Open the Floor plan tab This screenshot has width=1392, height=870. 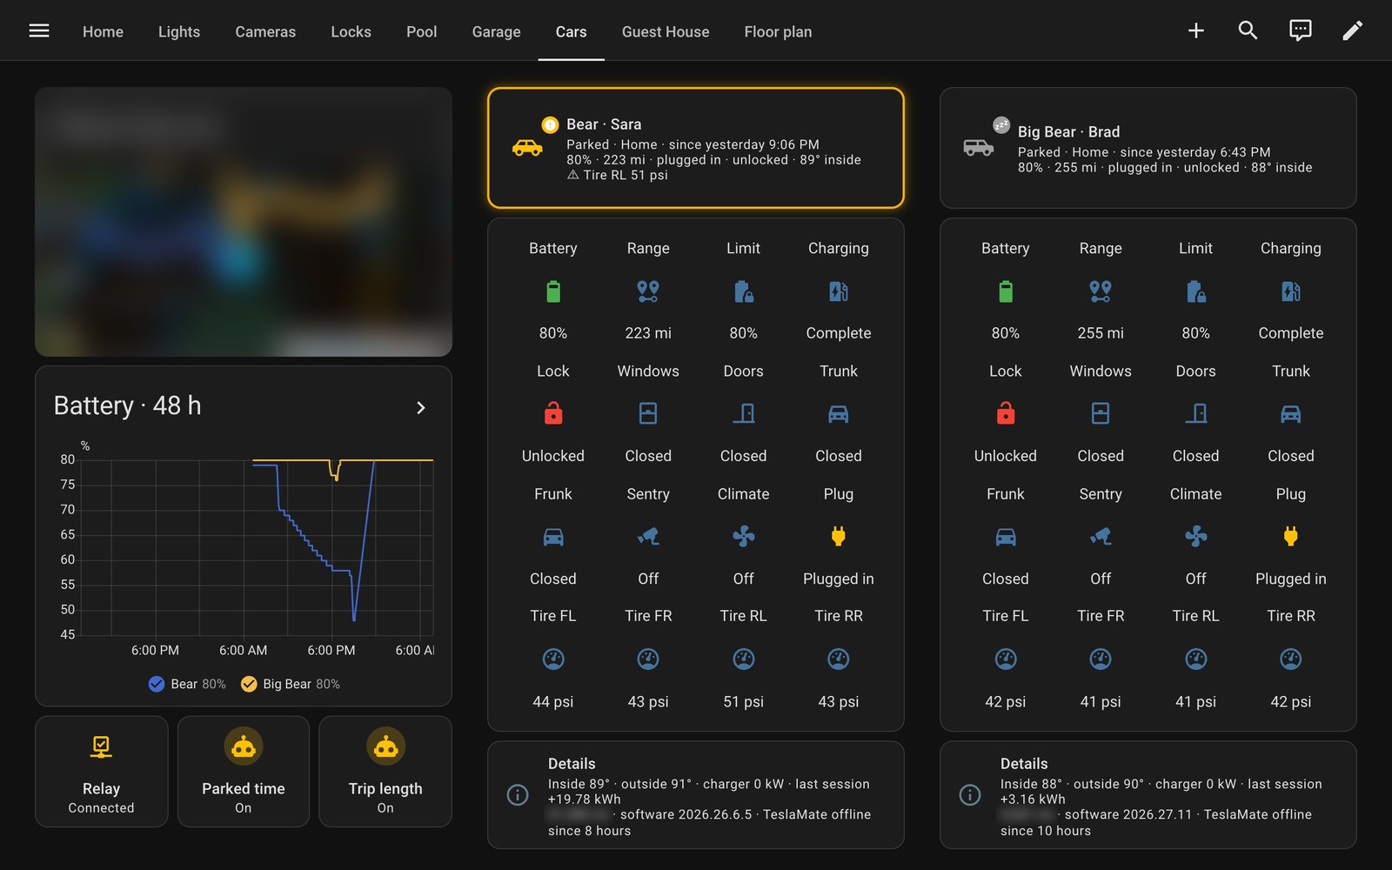coord(778,31)
